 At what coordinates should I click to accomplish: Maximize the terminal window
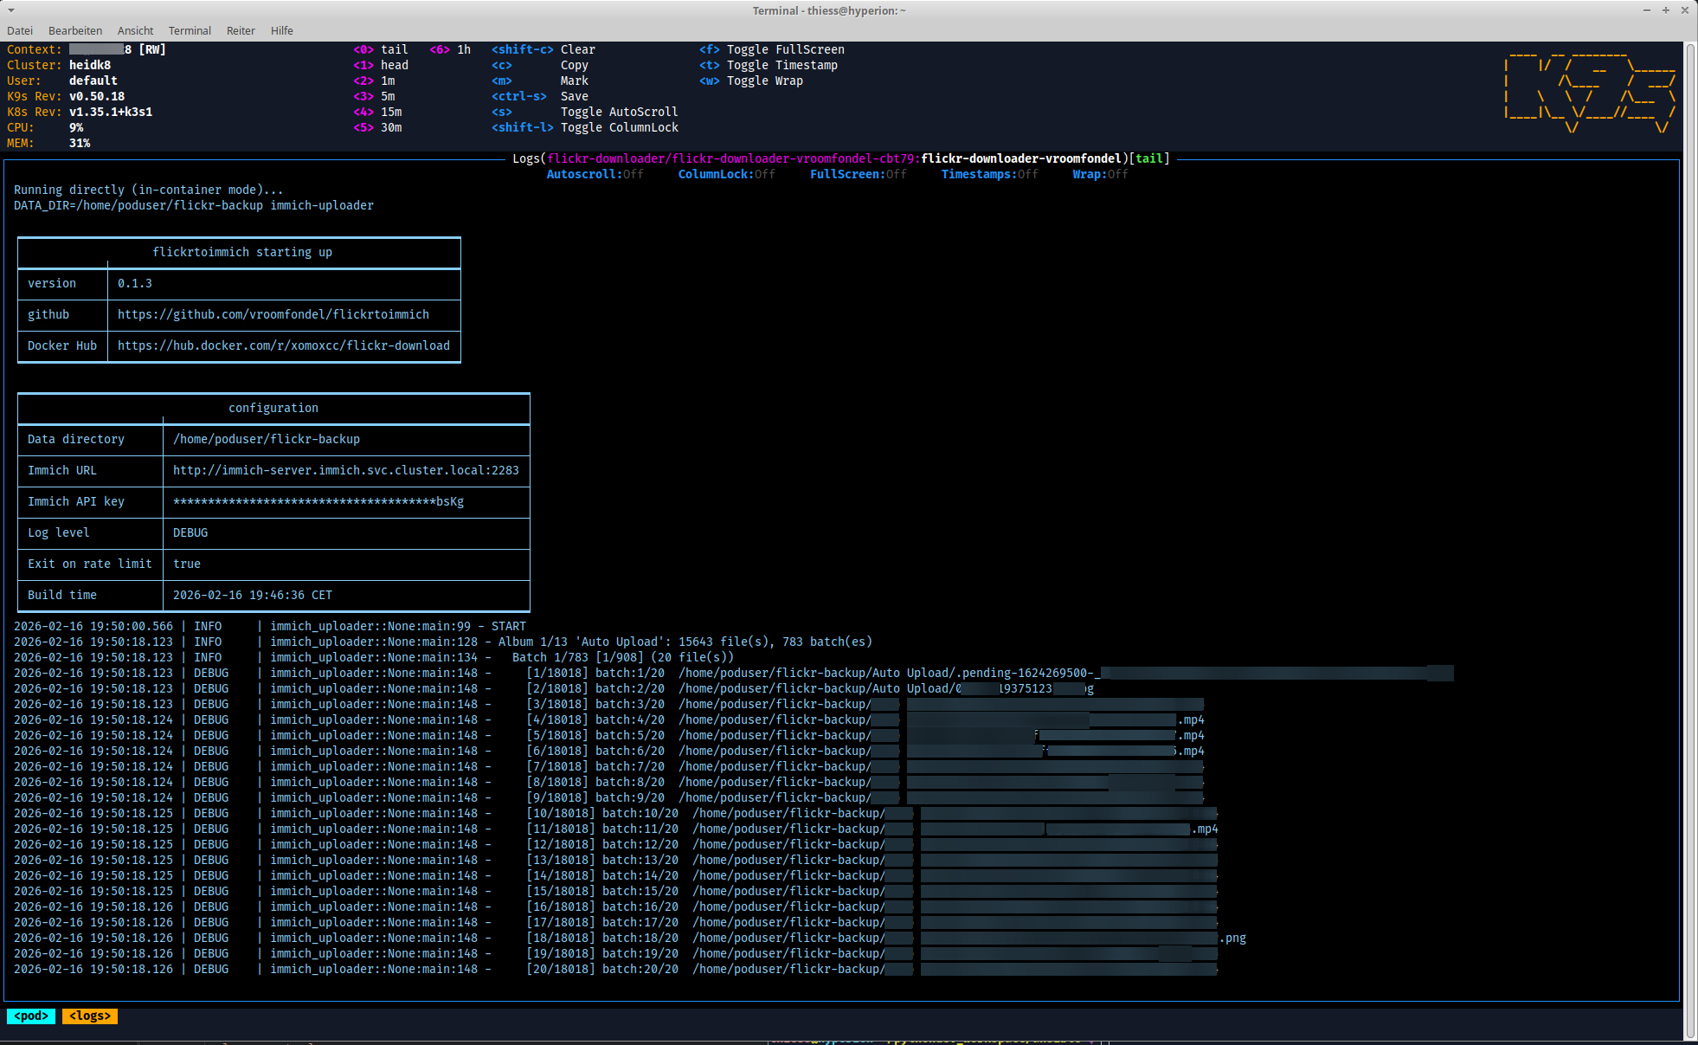(x=1665, y=10)
